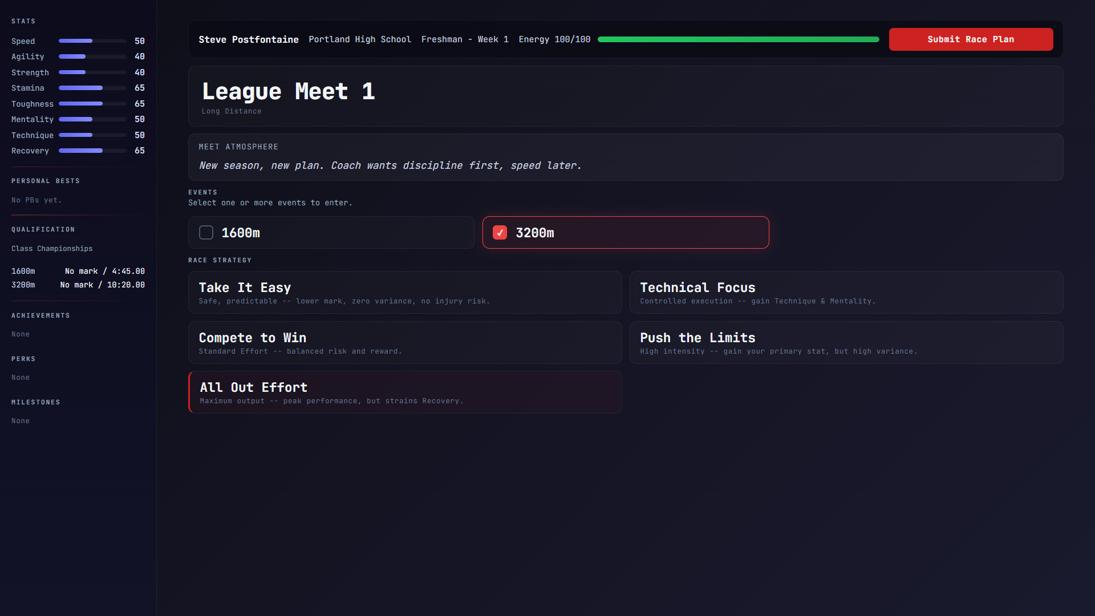Click the Personal Bests section header
This screenshot has width=1095, height=616.
[46, 181]
